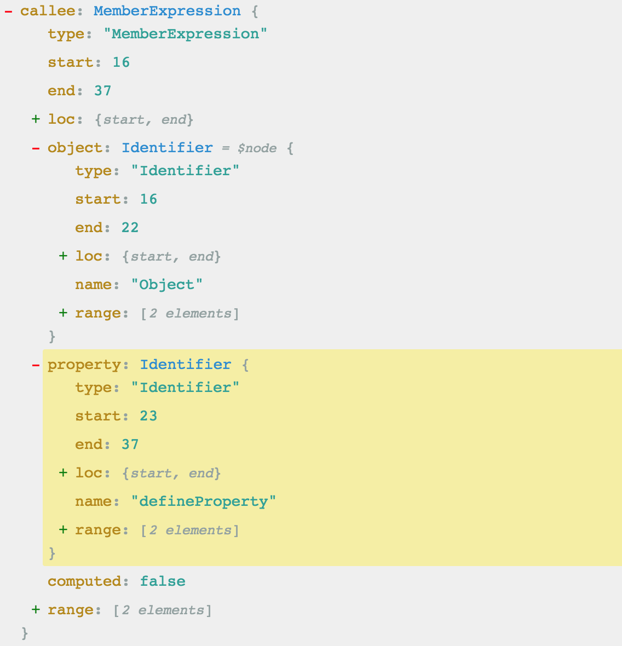622x646 pixels.
Task: Click the callee key label
Action: tap(48, 11)
